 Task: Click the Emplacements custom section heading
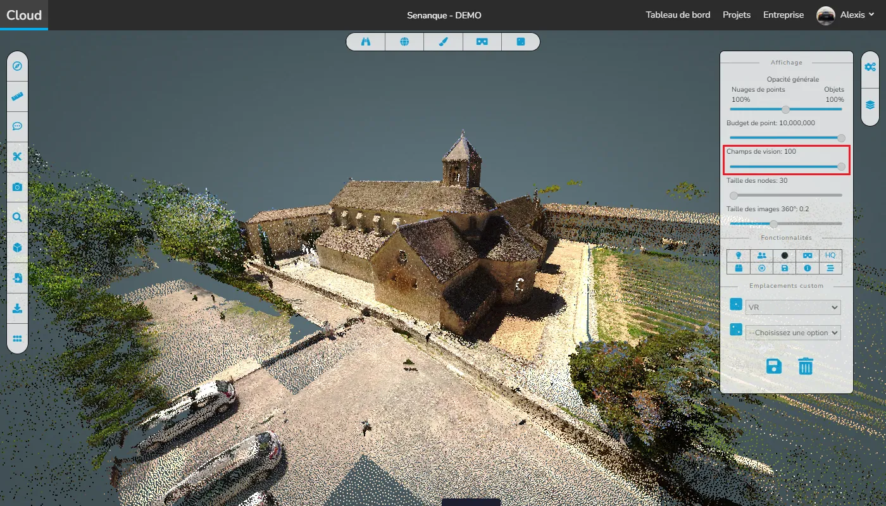[787, 286]
